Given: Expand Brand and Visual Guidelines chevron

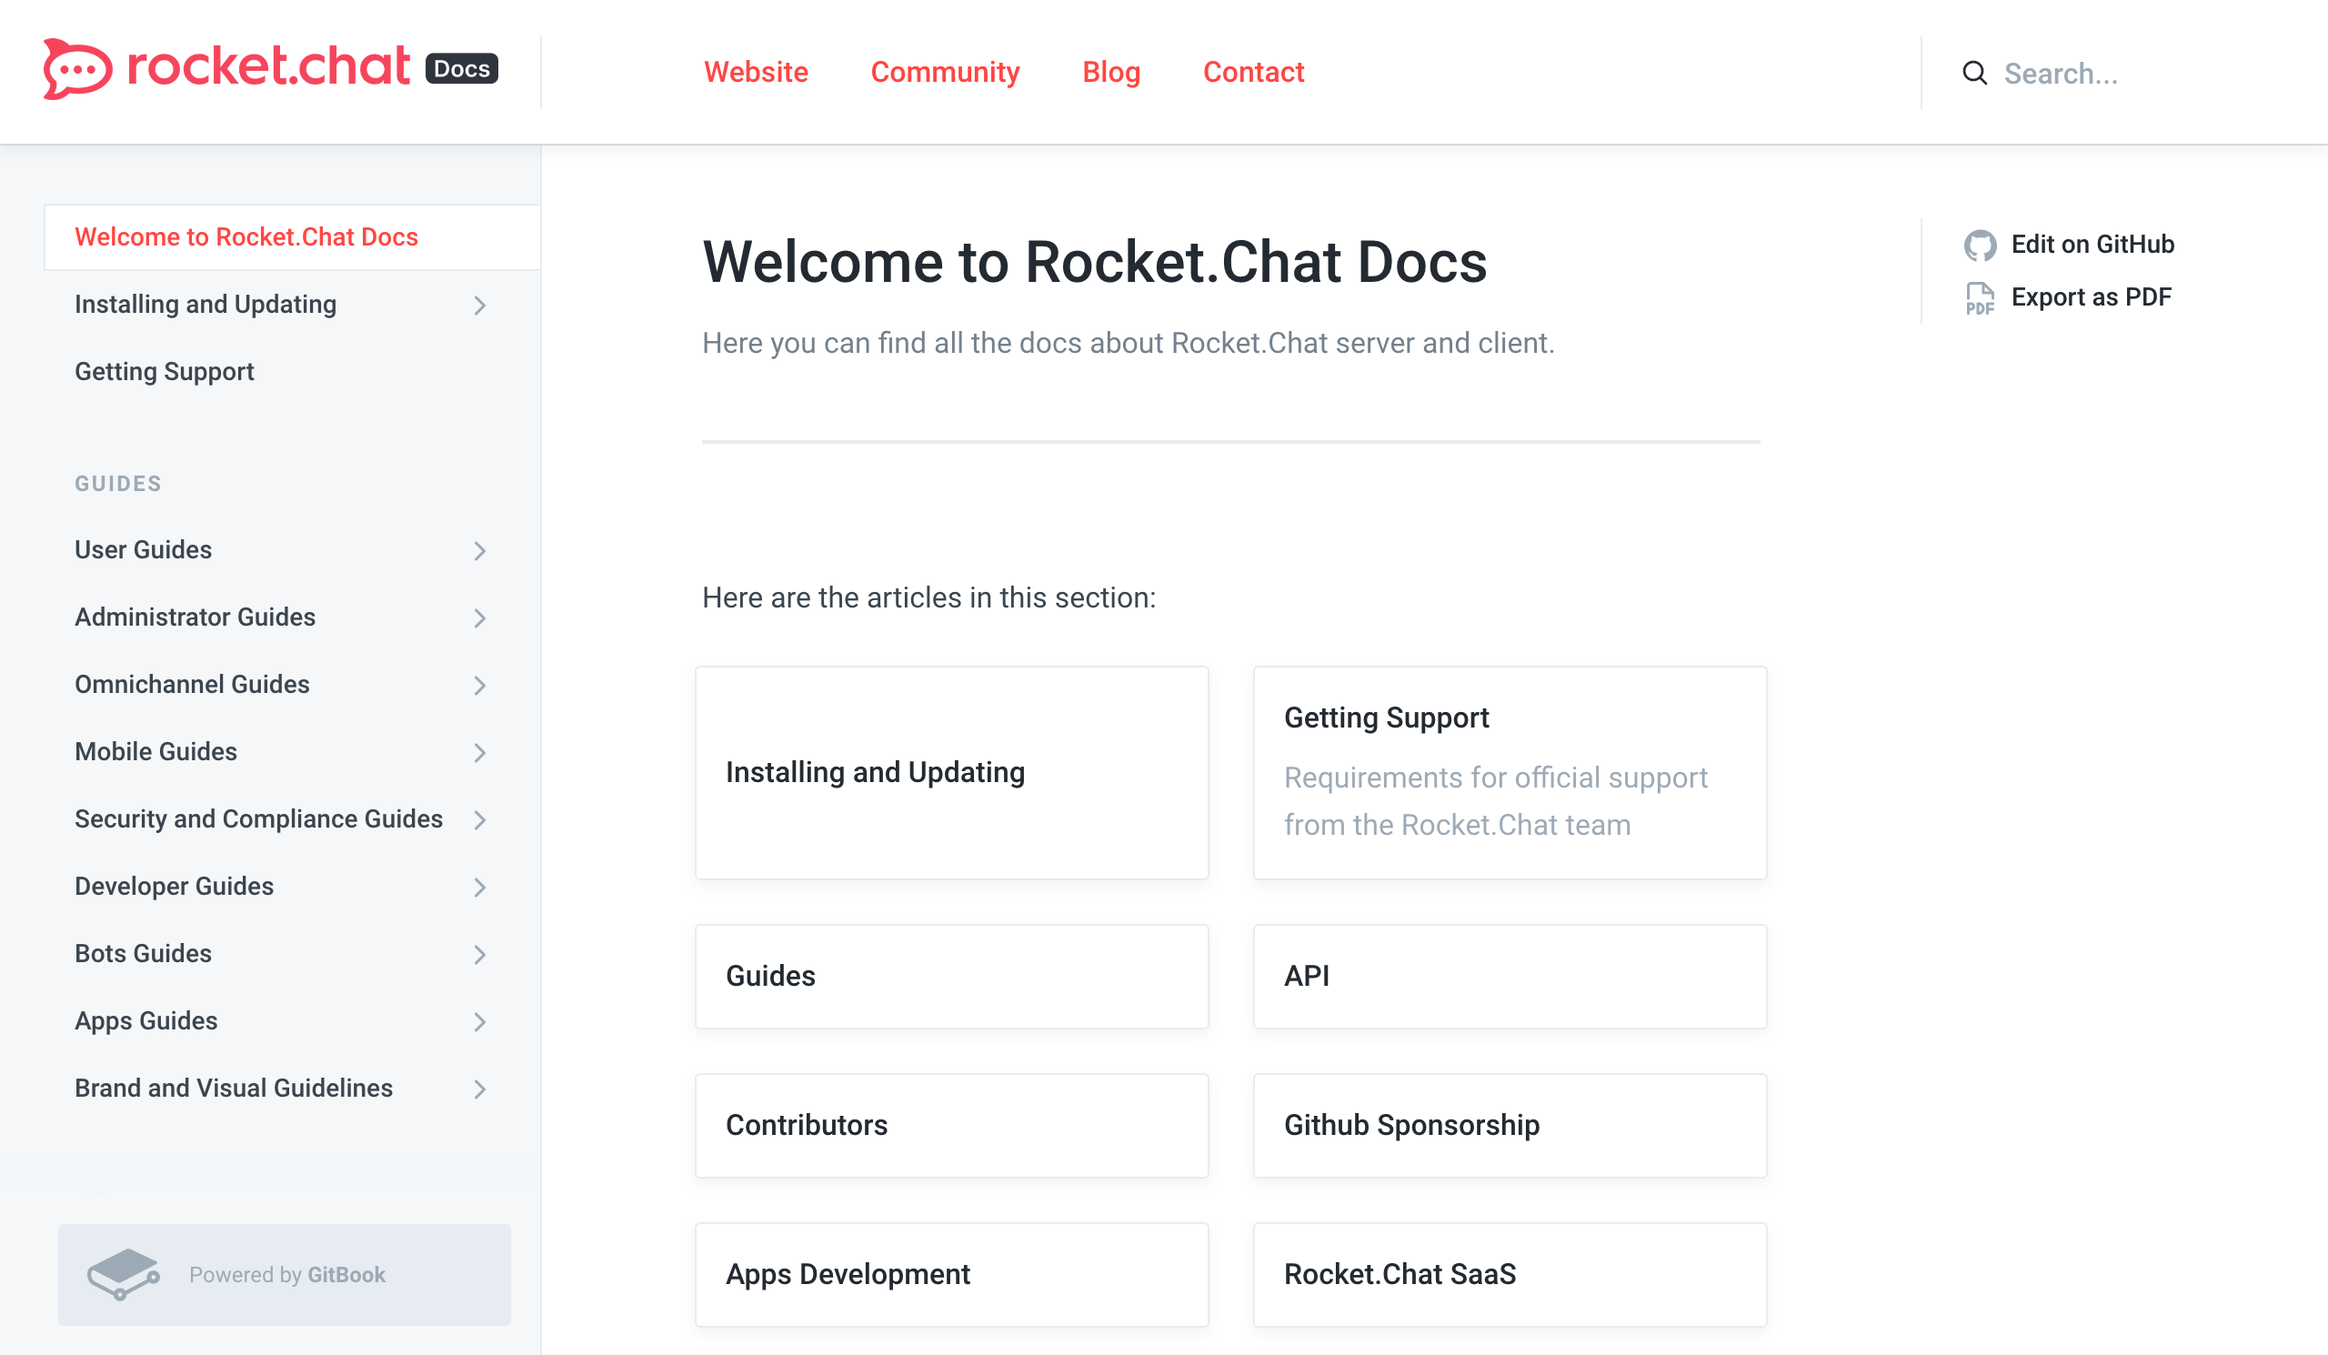Looking at the screenshot, I should pos(479,1090).
